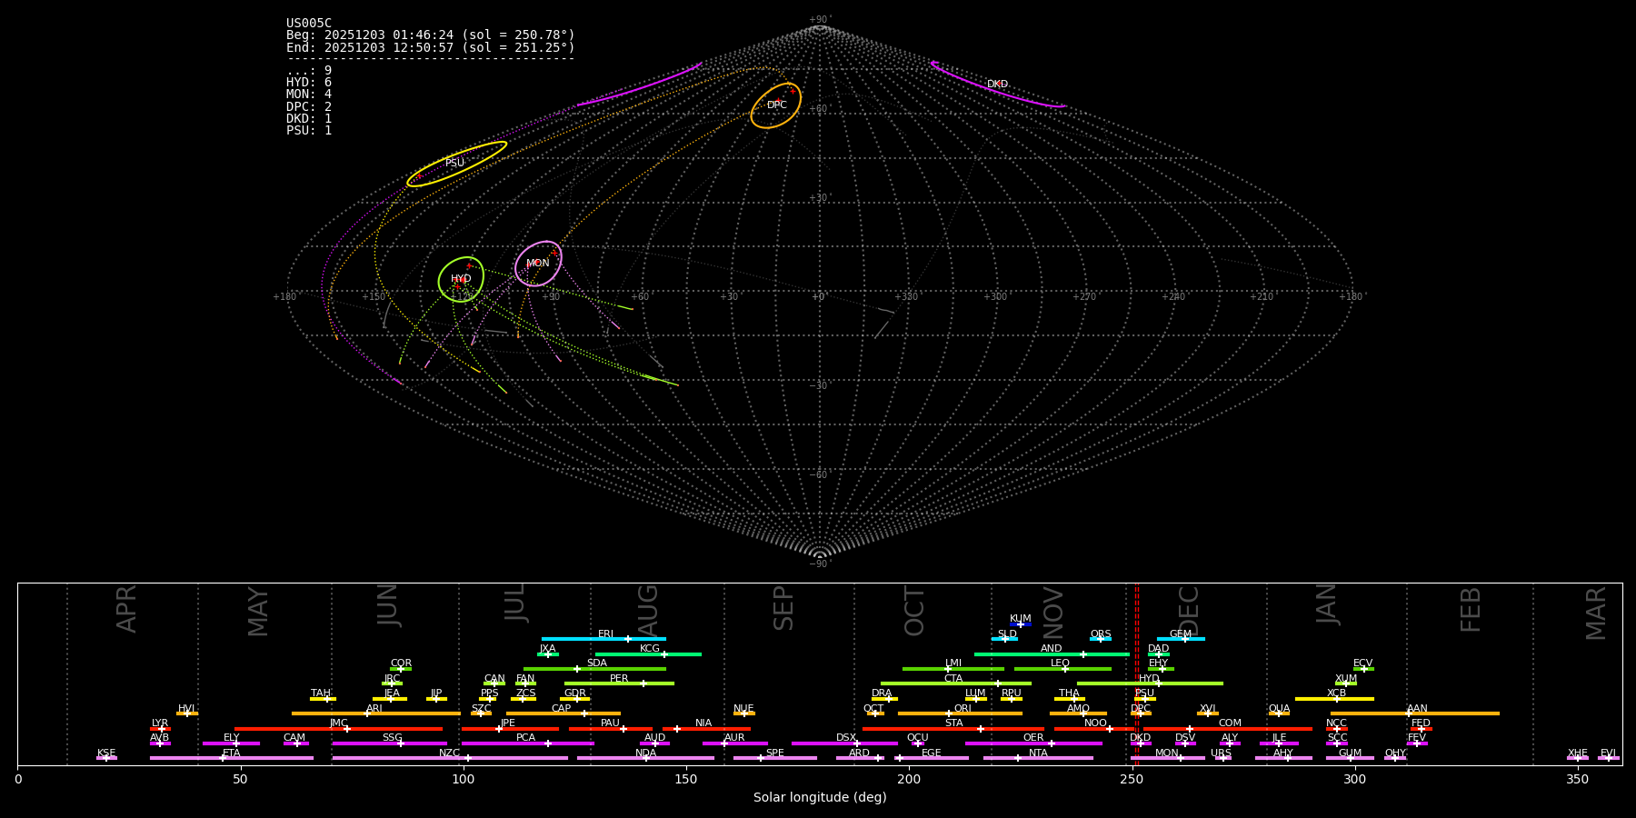Viewport: 1636px width, 818px height.
Task: Click the QUA shower label near JAN
Action: [1279, 708]
